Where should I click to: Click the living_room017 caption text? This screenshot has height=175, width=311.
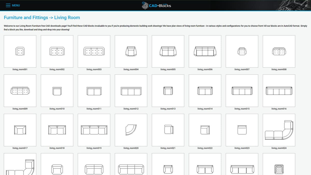[x=20, y=148]
